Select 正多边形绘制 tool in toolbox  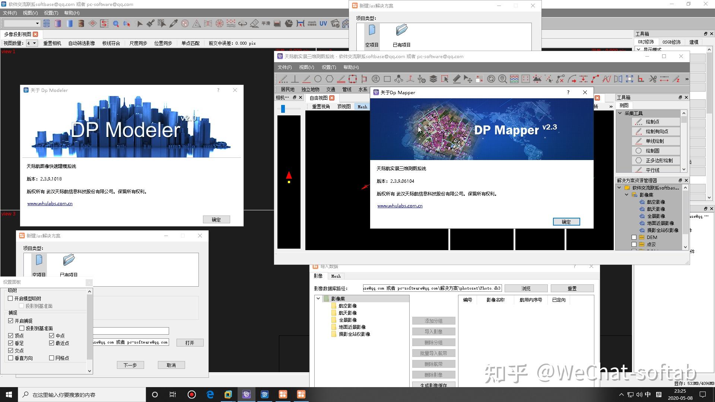pos(656,160)
